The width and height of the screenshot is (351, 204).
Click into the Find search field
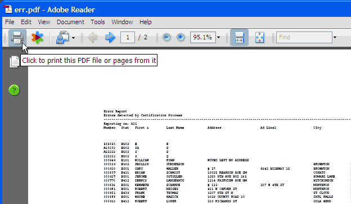304,37
